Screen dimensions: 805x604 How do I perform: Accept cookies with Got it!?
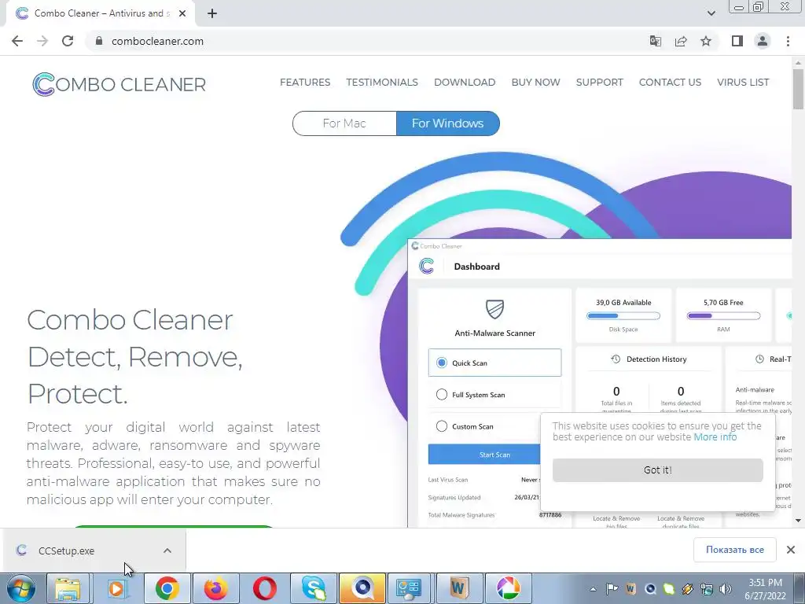tap(658, 470)
